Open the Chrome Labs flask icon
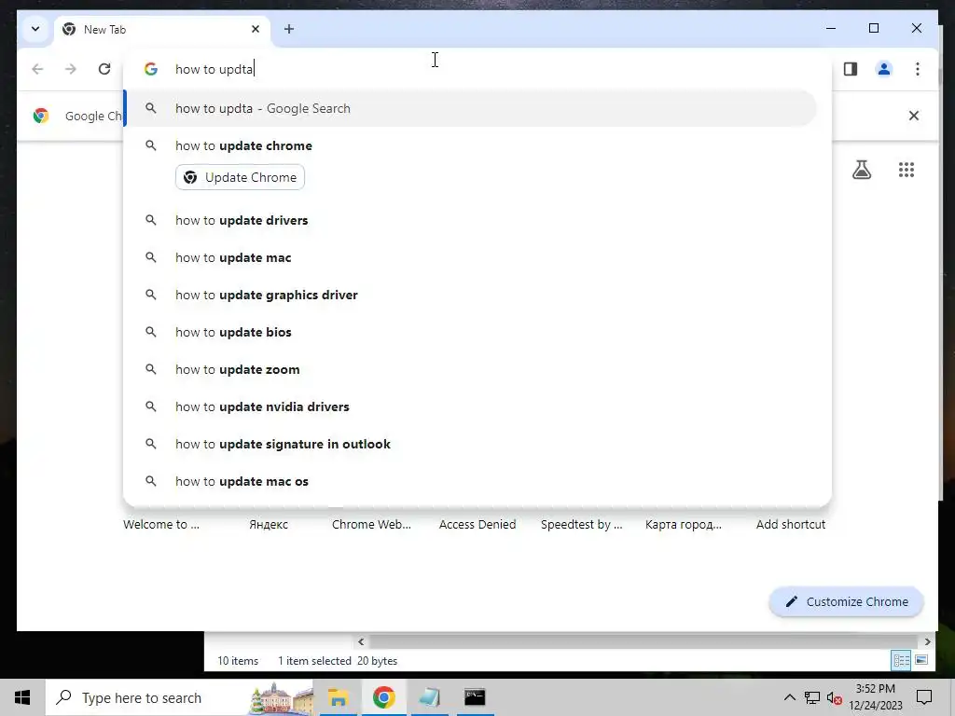The height and width of the screenshot is (716, 955). 861,170
